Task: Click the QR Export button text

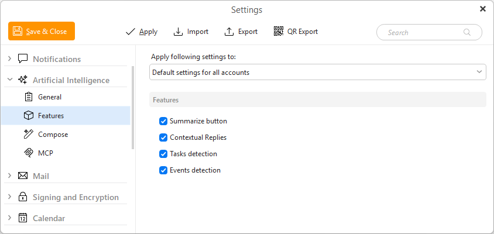Action: click(x=303, y=32)
